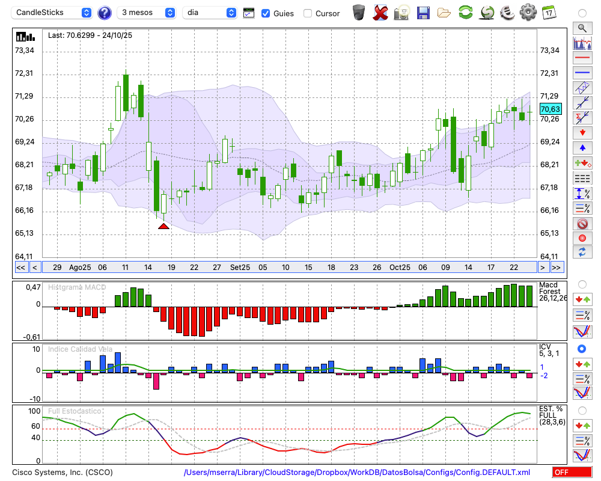Select the zigzag channel drawing tool
The image size is (601, 481).
coord(582,88)
